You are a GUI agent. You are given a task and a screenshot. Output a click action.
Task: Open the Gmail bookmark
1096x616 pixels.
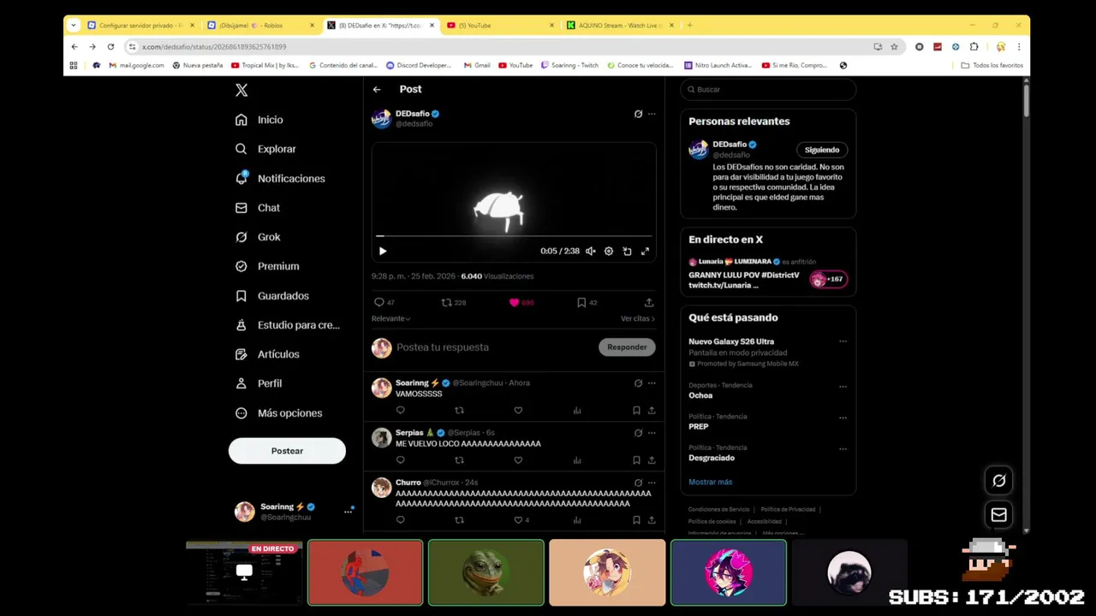coord(477,65)
